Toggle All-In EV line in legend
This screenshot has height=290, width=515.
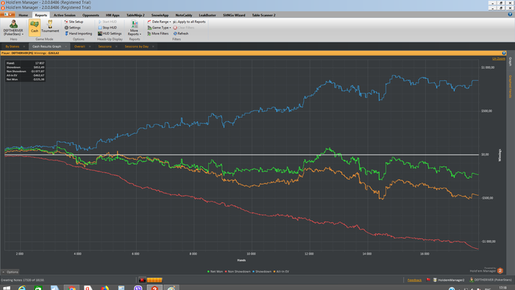(281, 272)
